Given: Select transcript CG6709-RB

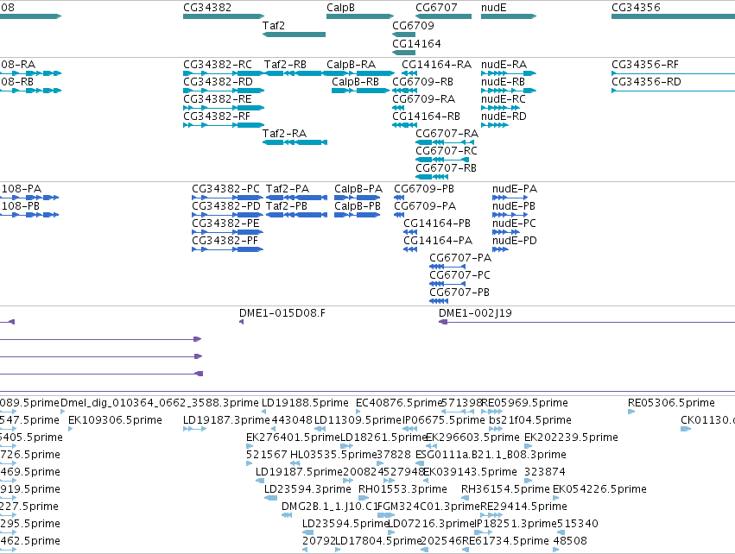Looking at the screenshot, I should [423, 82].
